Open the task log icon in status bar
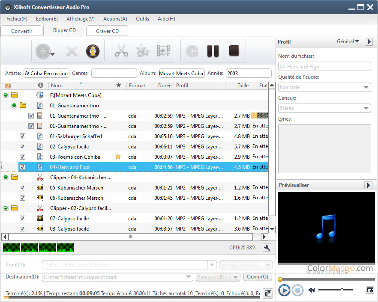The height and width of the screenshot is (302, 378). tap(268, 293)
